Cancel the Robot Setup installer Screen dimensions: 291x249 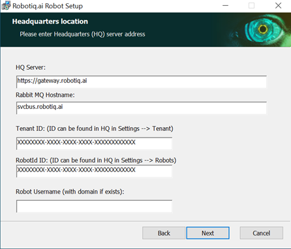[x=261, y=233]
